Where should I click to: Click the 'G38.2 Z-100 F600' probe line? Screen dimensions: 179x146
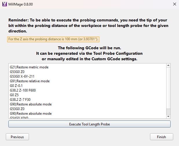[x=23, y=90]
